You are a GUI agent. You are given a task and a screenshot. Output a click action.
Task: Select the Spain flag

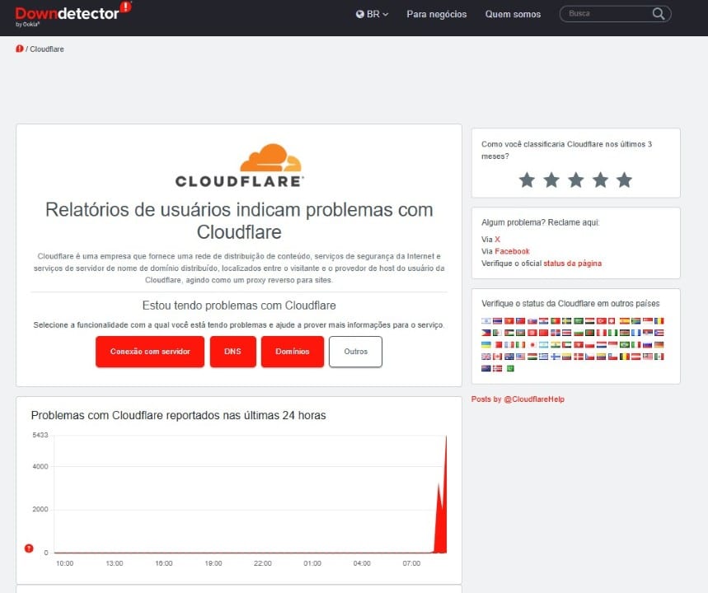tap(625, 321)
